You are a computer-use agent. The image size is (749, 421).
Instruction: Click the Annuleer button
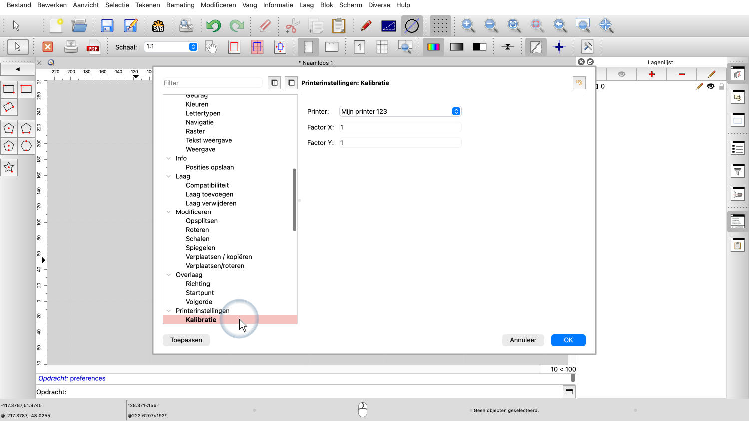(523, 340)
